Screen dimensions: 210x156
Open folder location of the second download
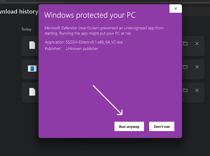[185, 67]
